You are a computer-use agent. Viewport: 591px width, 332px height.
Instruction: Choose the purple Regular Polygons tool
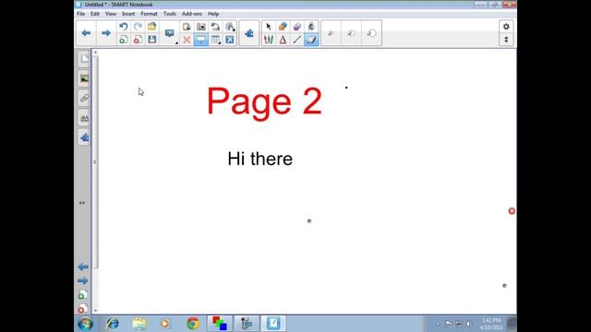tap(297, 27)
